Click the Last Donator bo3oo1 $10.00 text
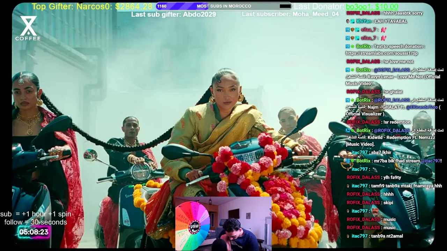The width and height of the screenshot is (447, 251). [x=346, y=7]
